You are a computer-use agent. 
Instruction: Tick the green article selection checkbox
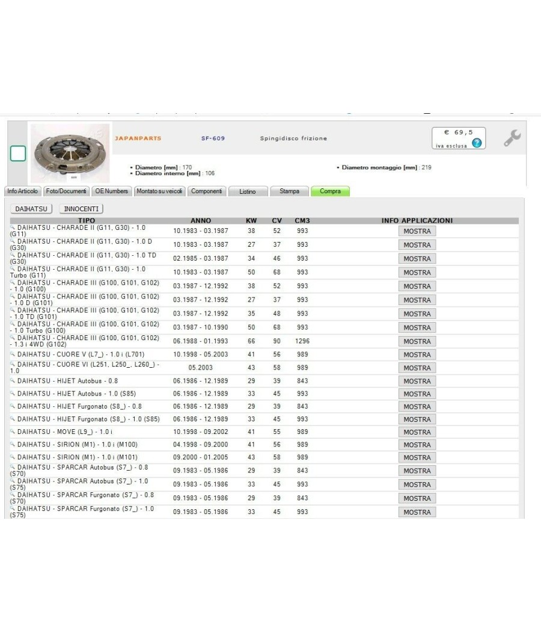click(17, 153)
